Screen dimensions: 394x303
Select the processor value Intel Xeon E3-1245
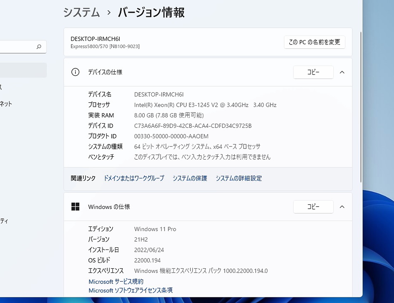point(205,105)
